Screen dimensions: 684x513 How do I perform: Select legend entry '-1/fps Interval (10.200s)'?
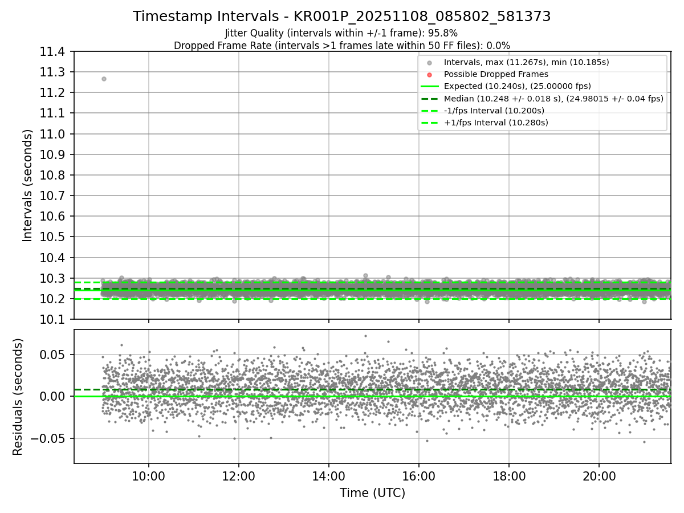[x=494, y=111]
